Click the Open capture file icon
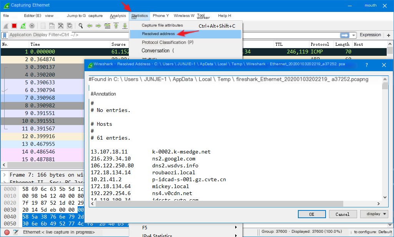394x237 pixels. [x=43, y=26]
